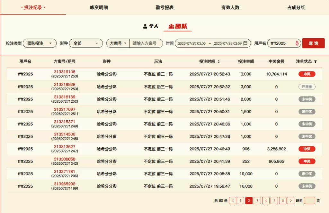Viewport: 329px width, 213px height.
Task: Open the 占成分红 tab
Action: [296, 8]
